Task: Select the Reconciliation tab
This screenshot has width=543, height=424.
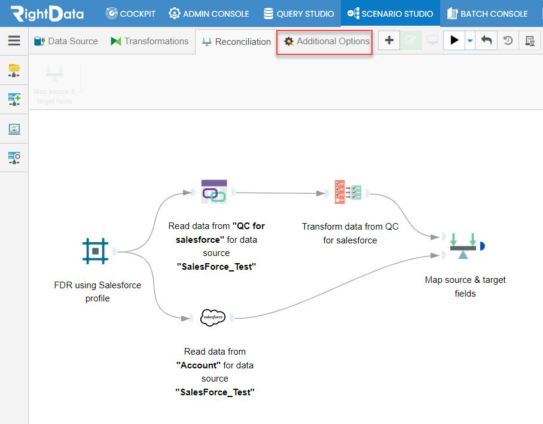Action: [236, 42]
